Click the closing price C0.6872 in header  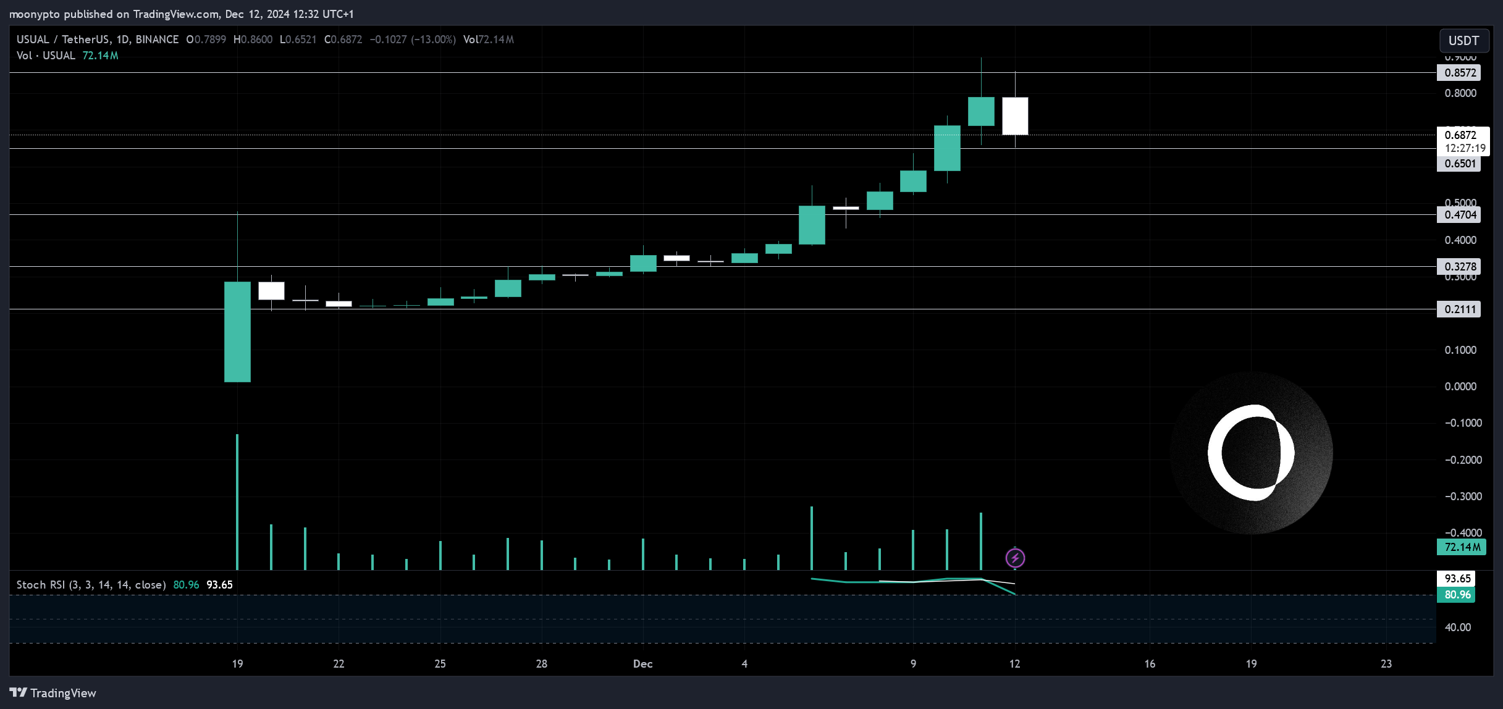click(343, 40)
